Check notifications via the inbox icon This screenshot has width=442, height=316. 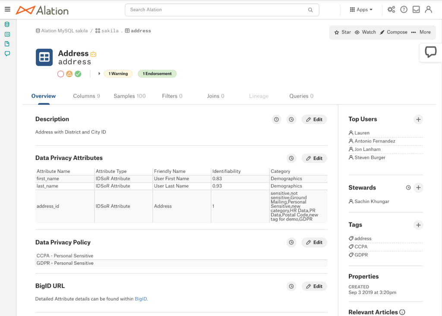tap(415, 9)
